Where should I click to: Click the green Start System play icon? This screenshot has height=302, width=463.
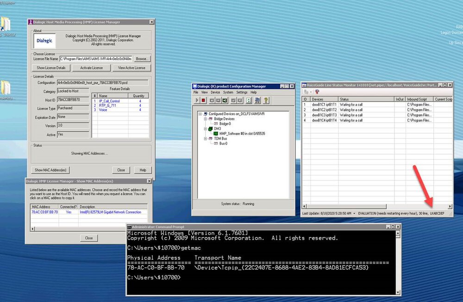point(197,100)
